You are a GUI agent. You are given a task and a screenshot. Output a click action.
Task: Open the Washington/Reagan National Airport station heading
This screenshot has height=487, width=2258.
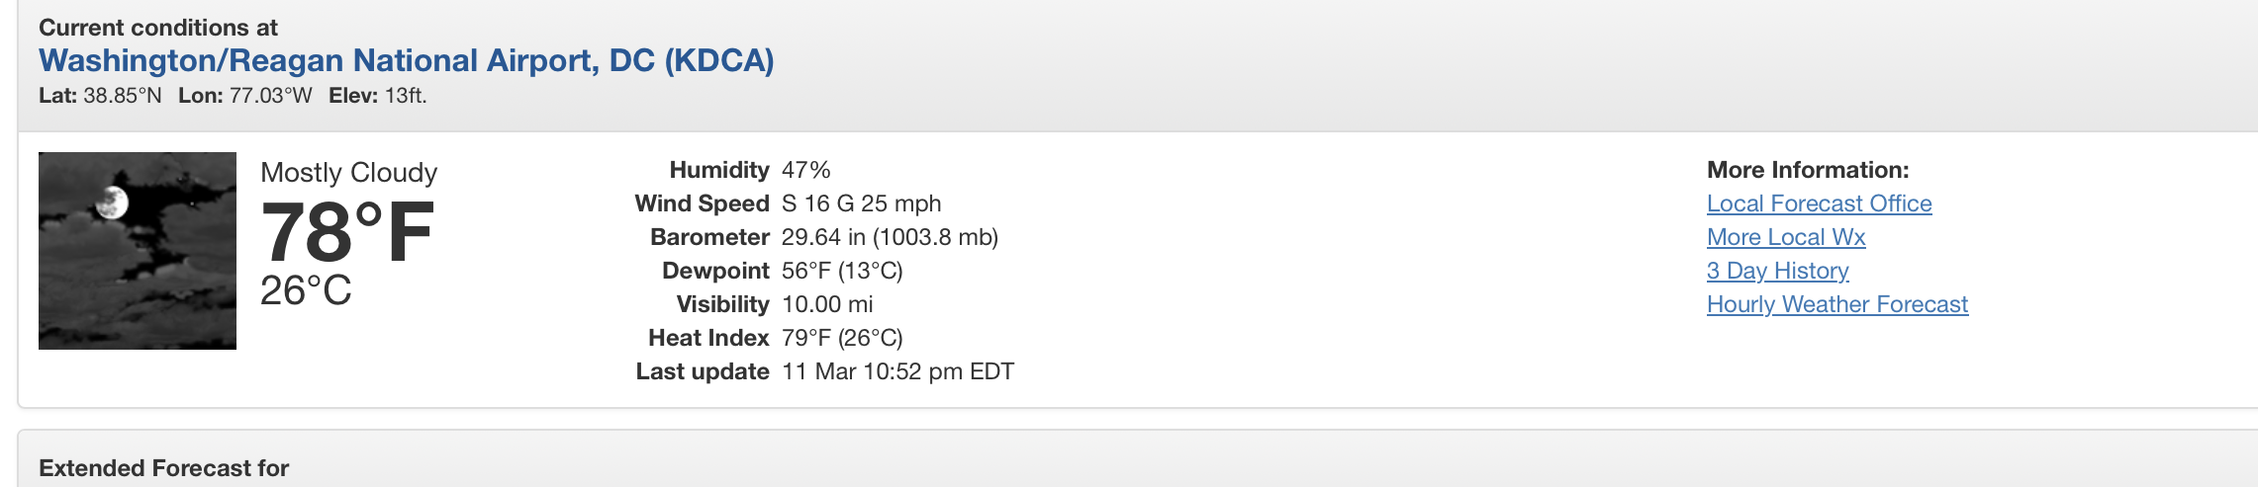click(406, 61)
